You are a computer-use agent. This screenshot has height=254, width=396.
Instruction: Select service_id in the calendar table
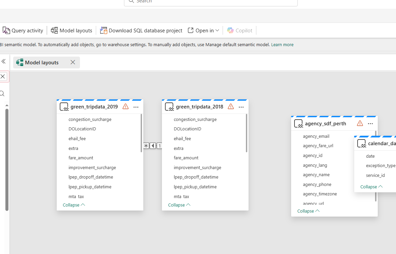(375, 175)
